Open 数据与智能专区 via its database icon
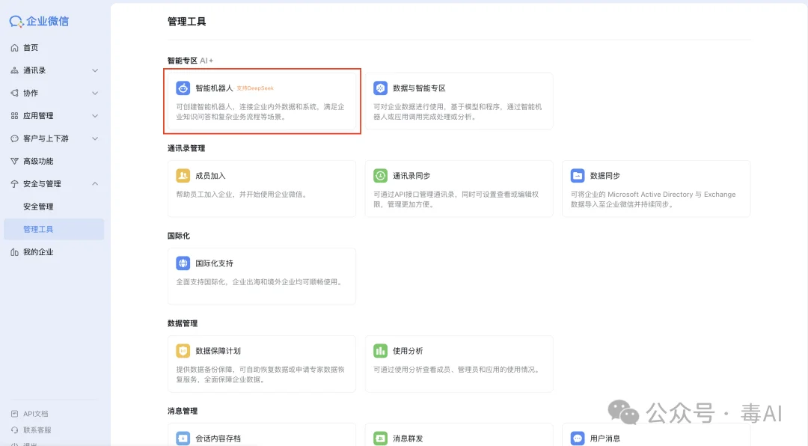Screen dimensions: 808x446 click(x=380, y=88)
